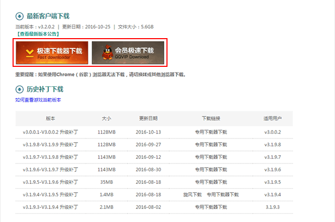Click the v3.1.9.7-V3.1.9.8 升级补丁 cell
Viewport: 335px width, 222px height.
50,157
